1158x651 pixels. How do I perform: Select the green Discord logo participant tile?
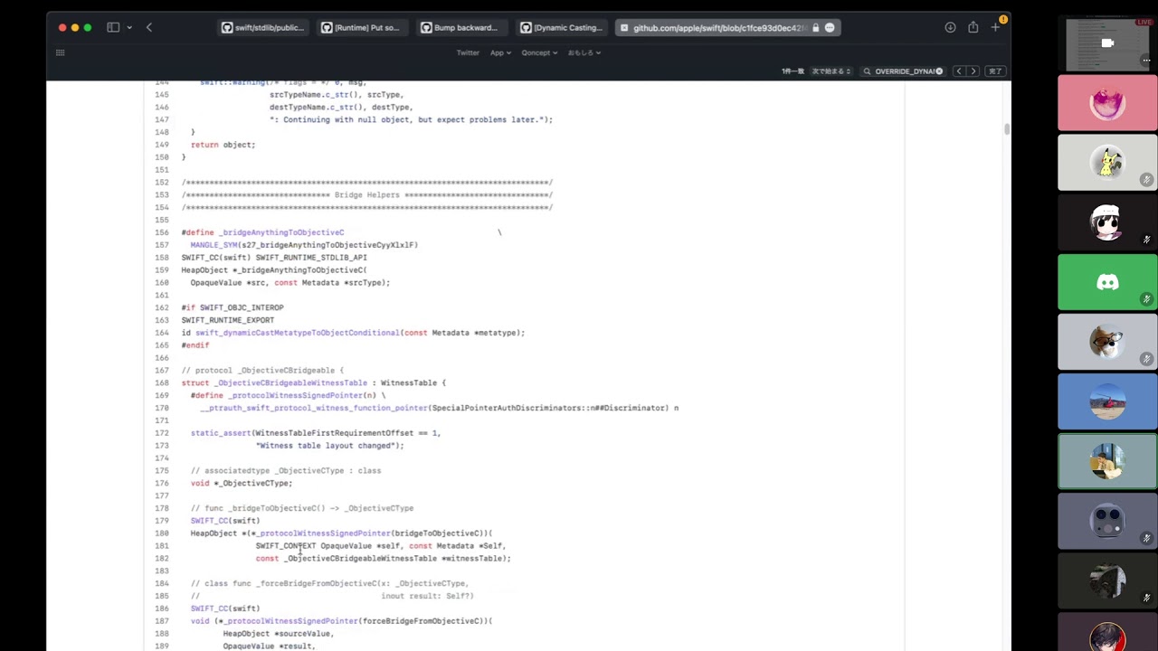tap(1107, 283)
